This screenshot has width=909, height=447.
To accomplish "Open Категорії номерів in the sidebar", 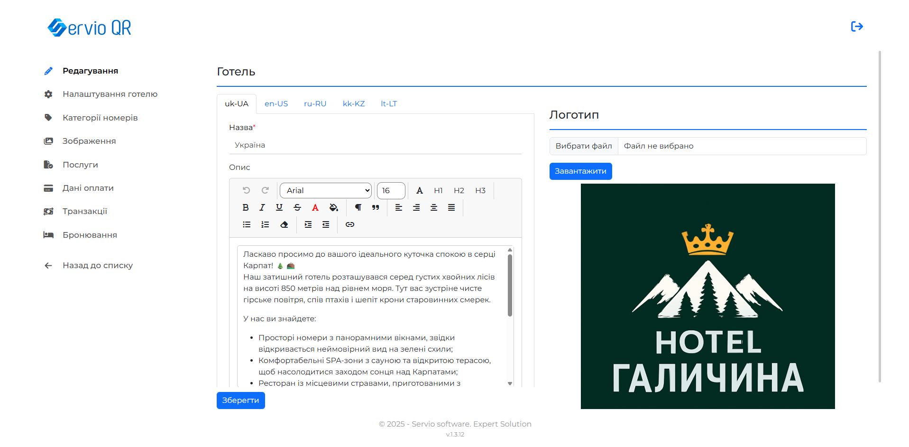I will (100, 118).
